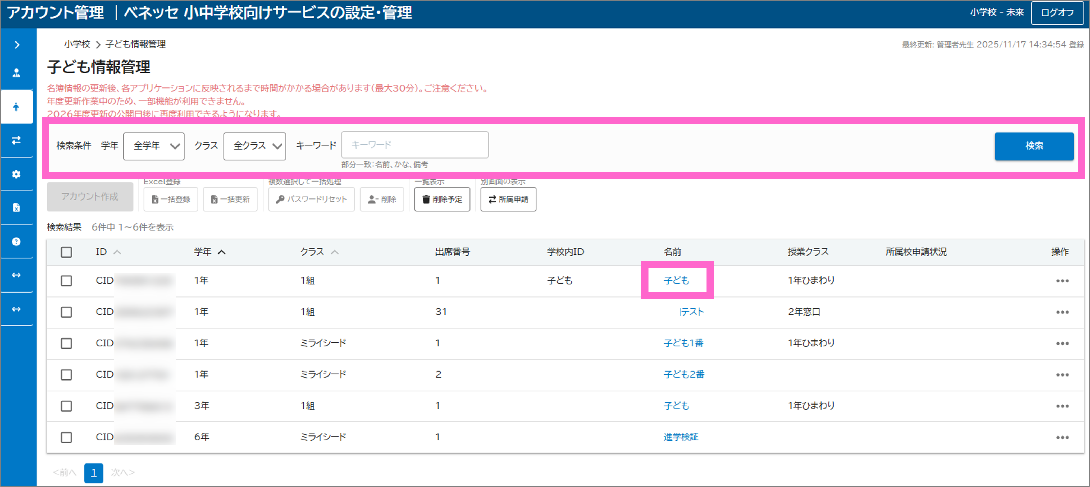Open the settings gear sidebar icon
1090x487 pixels.
(x=16, y=174)
